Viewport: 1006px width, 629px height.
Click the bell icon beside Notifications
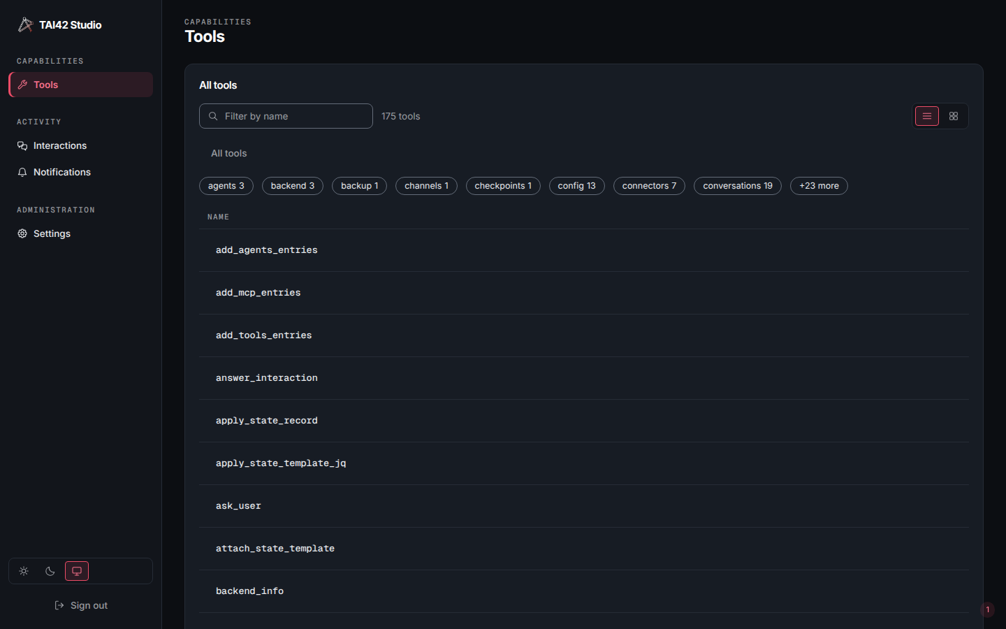click(22, 172)
